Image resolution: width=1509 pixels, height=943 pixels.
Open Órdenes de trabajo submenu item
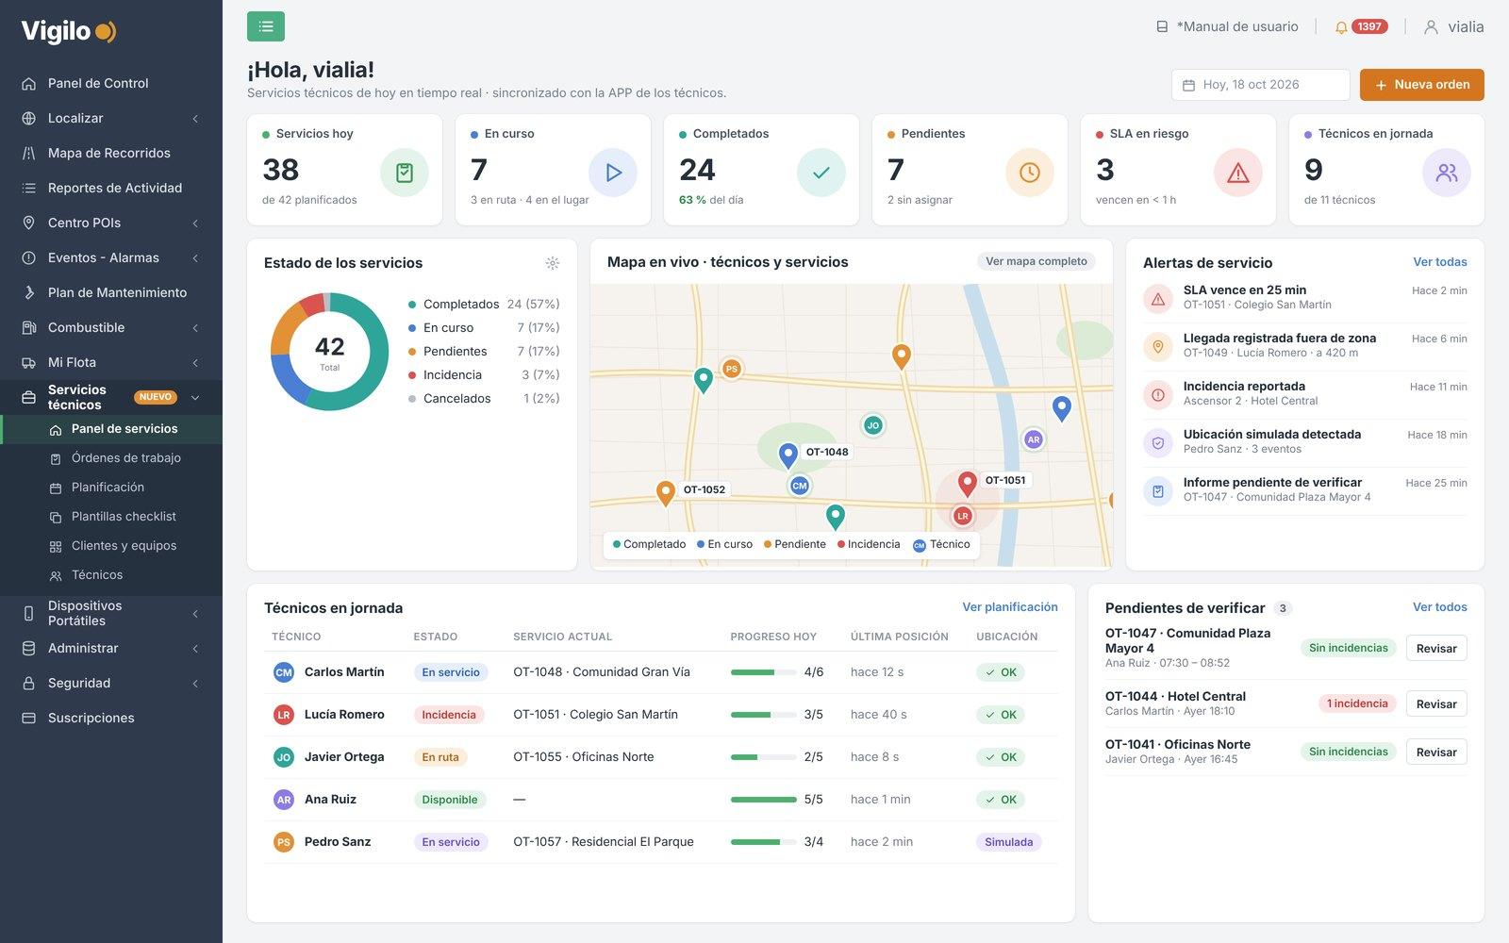125,457
